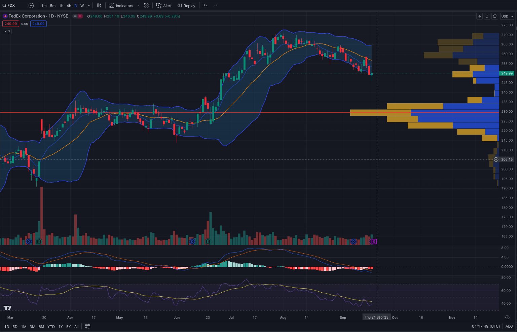Click the red 249.99 sell price button
Image resolution: width=517 pixels, height=332 pixels.
coord(11,24)
